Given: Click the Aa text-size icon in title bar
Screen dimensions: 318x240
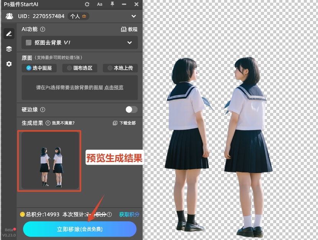Looking at the screenshot, I should (x=100, y=4).
